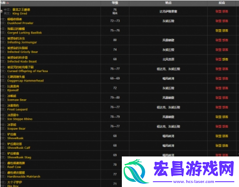Viewport: 239px width, 187px height.
Task: Open the Shoveltusk Stag entry
Action: click(19, 157)
